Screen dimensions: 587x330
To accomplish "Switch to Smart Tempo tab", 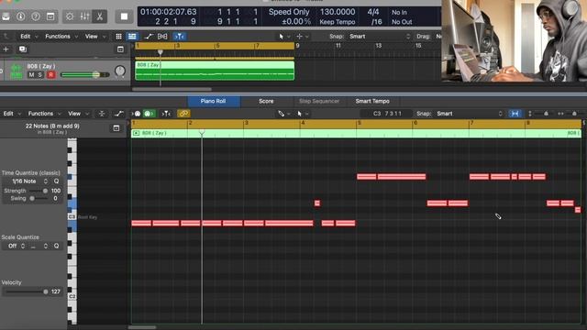I will pos(372,101).
